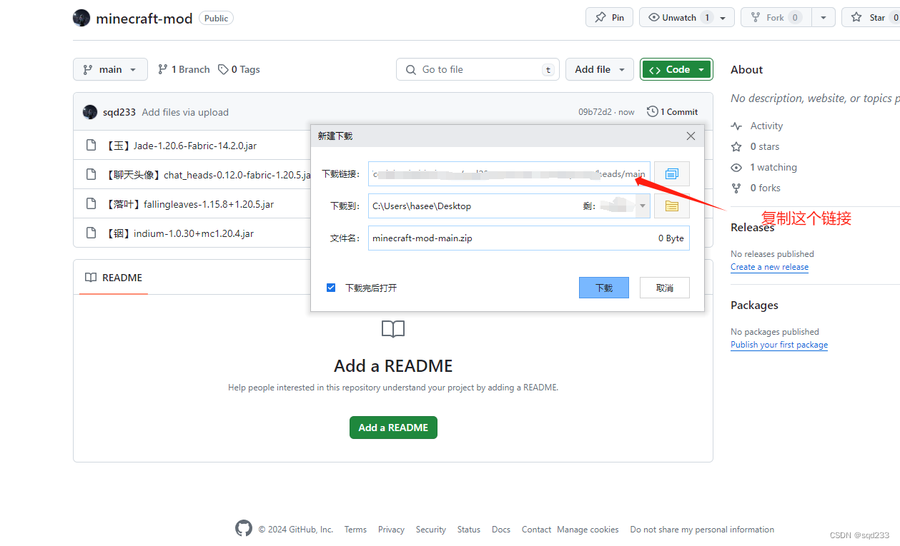Click the green Add a README button
This screenshot has height=546, width=900.
[393, 428]
